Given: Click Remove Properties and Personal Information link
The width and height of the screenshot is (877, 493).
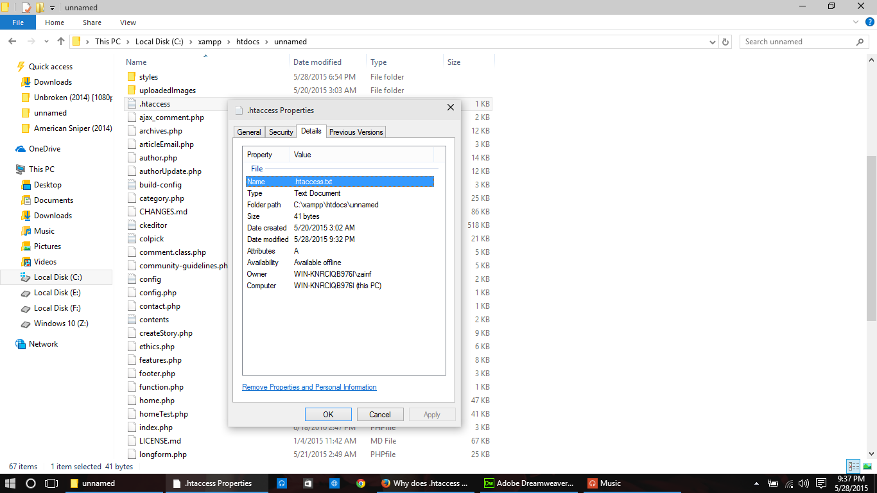Looking at the screenshot, I should click(309, 387).
